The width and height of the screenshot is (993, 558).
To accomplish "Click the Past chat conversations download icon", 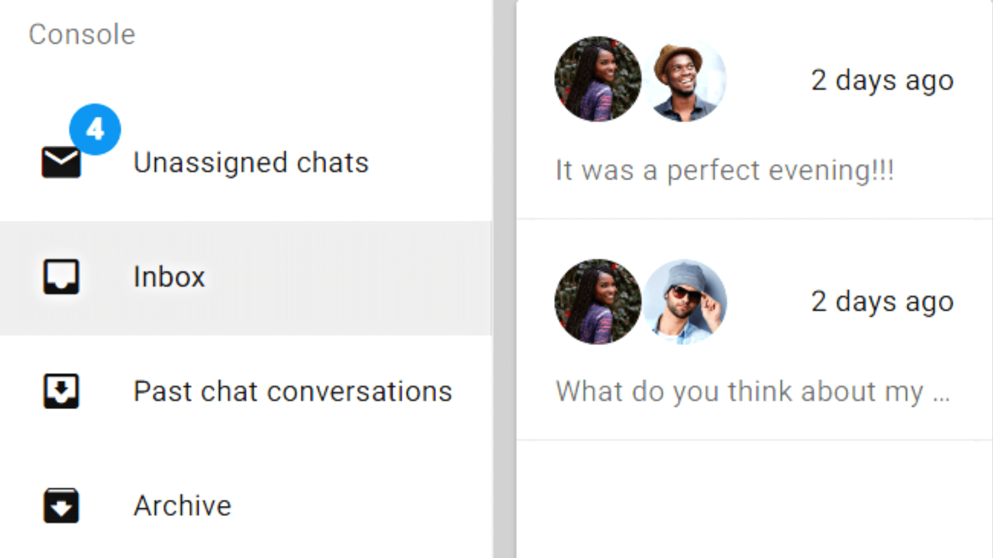I will click(61, 391).
